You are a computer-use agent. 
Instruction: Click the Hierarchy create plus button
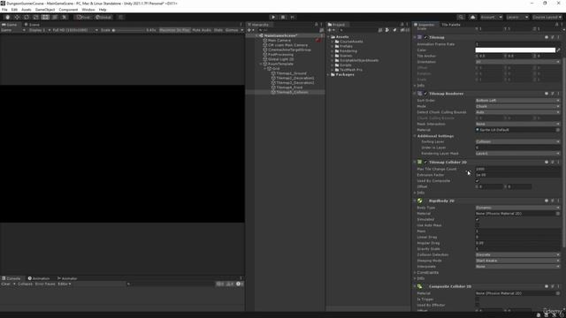250,30
